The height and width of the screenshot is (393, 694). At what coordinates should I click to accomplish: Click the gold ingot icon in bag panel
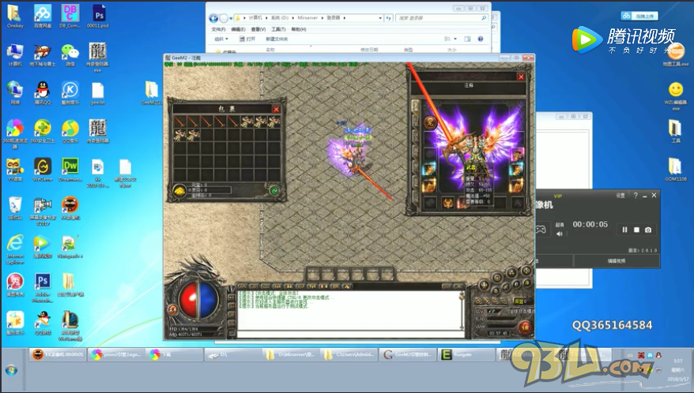pyautogui.click(x=179, y=191)
